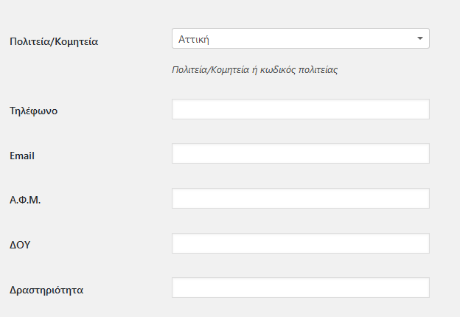Focus the Α.Φ.Μ. input field
Screen dimensions: 460x317
coord(300,198)
